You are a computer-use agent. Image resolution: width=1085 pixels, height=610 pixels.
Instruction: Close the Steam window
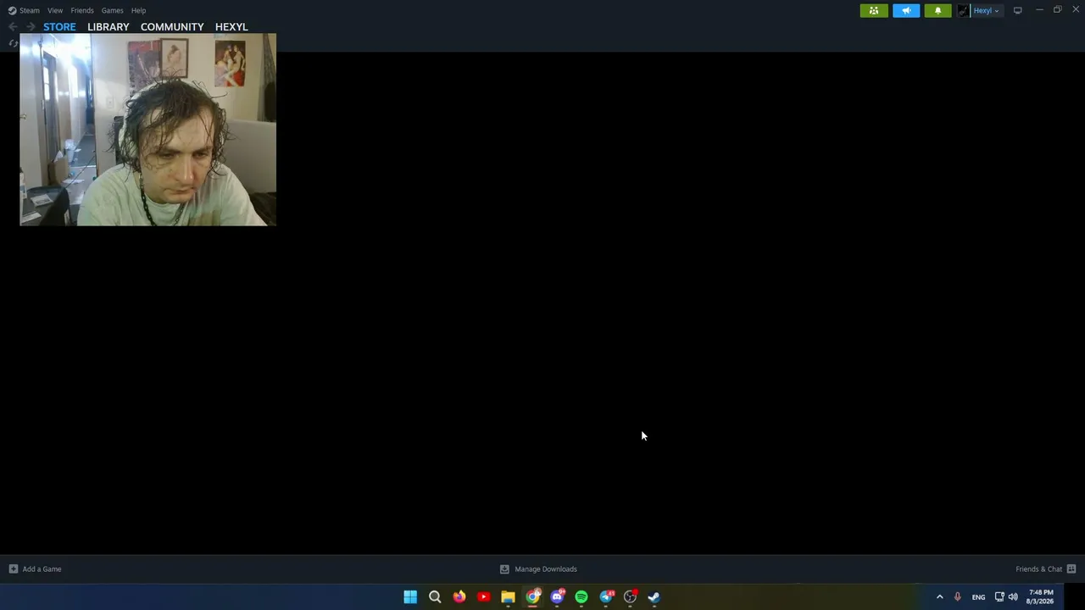pyautogui.click(x=1076, y=10)
